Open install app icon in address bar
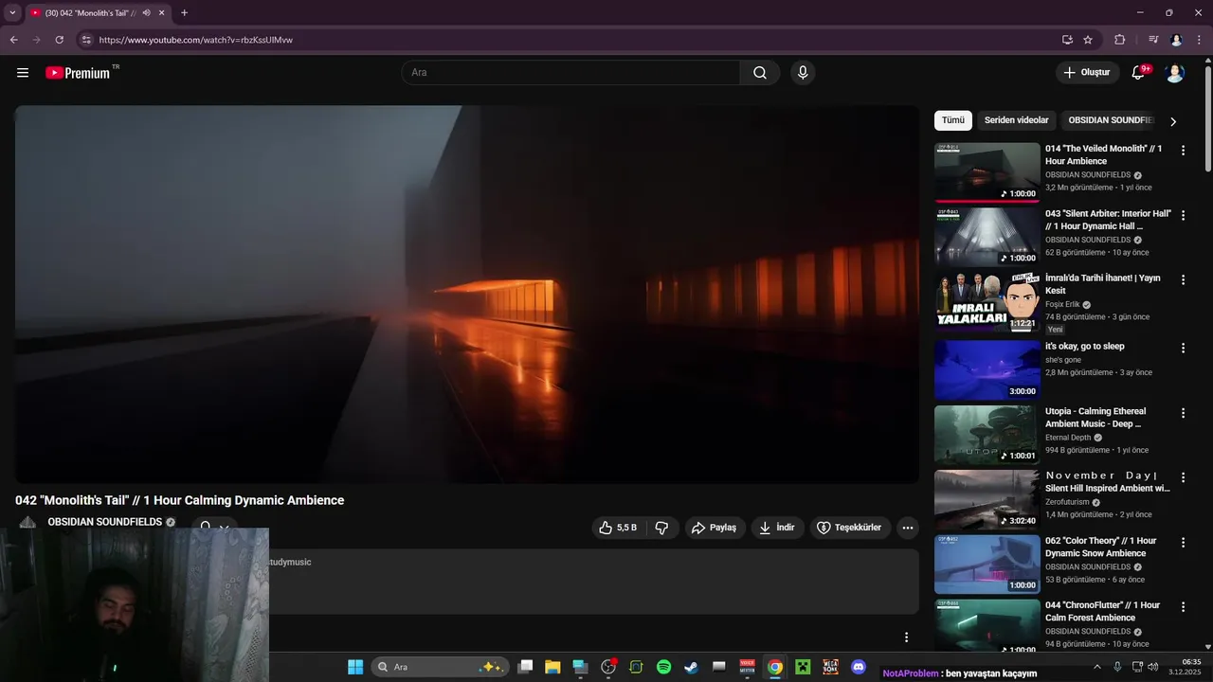1213x682 pixels. [x=1067, y=40]
